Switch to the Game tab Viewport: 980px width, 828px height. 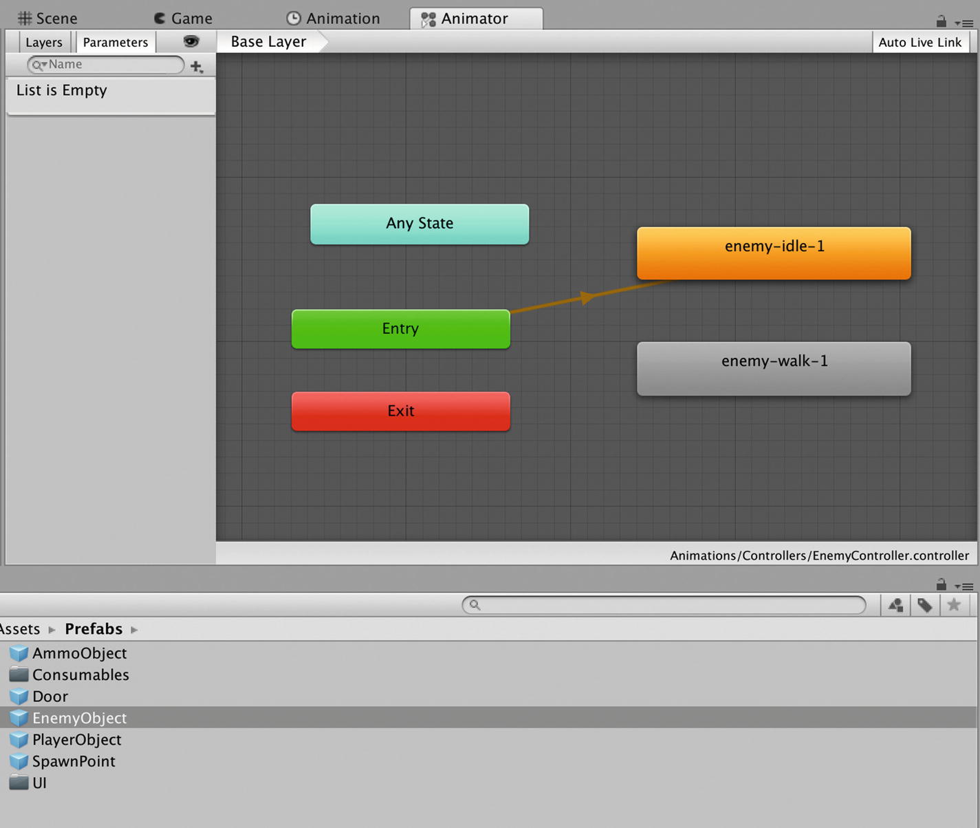click(x=183, y=19)
